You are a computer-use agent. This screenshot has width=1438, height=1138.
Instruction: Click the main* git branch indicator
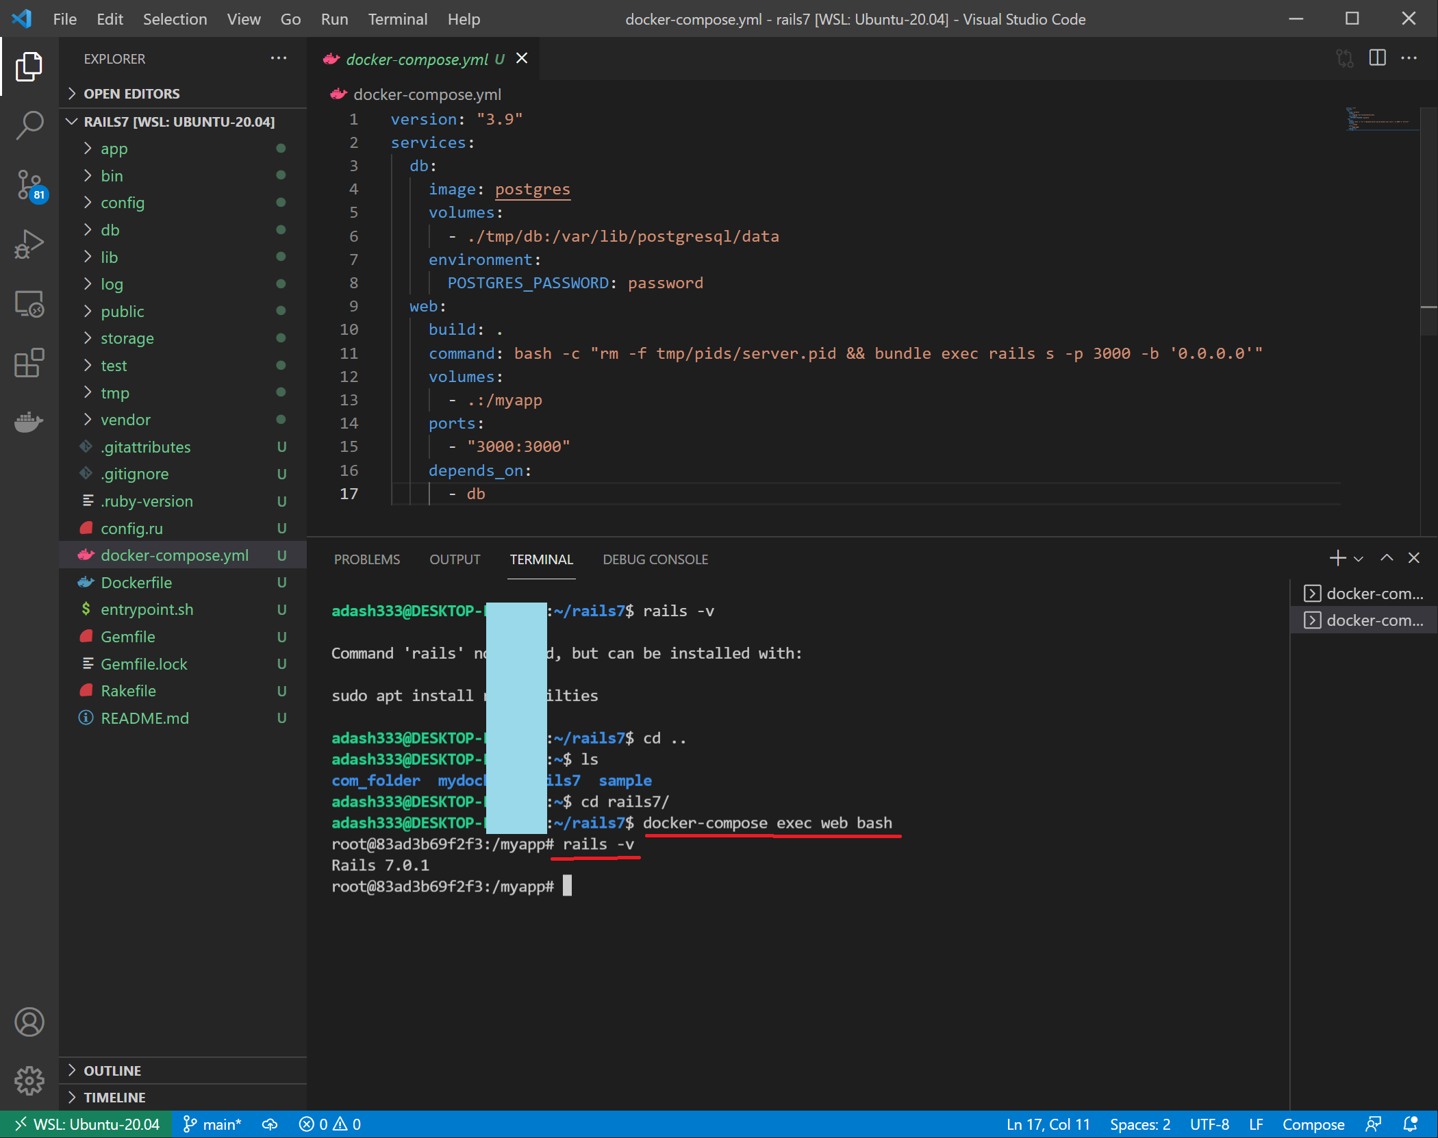212,1124
